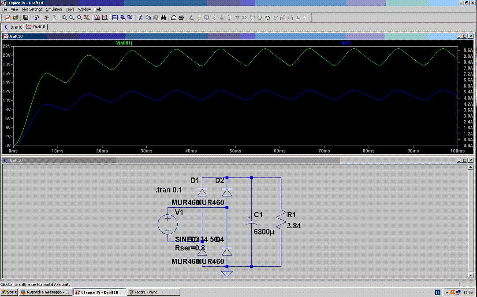Switch to the Draft10 waveform tab

click(x=36, y=27)
